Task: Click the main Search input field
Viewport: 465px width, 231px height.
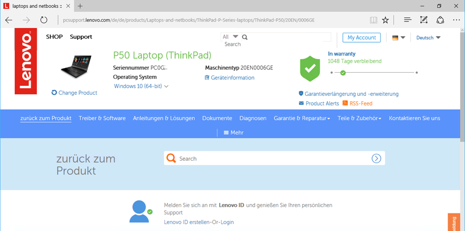Action: [x=272, y=158]
